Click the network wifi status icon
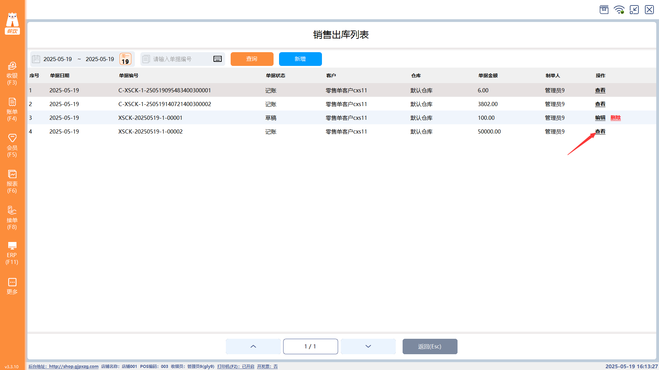 [x=619, y=10]
